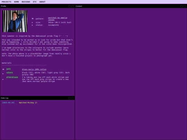This screenshot has width=187, height=140.
Task: Click the 'pattern:' label
Action: pyautogui.click(x=40, y=19)
